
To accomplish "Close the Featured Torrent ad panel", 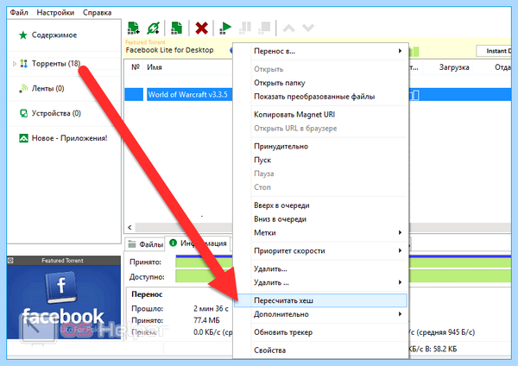I will click(x=10, y=261).
